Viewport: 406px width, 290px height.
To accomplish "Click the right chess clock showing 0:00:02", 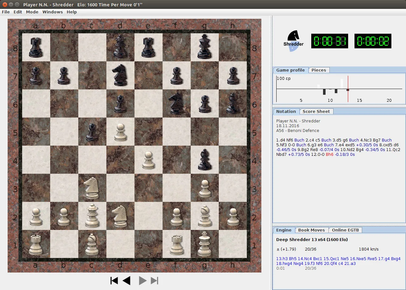I will tap(373, 41).
